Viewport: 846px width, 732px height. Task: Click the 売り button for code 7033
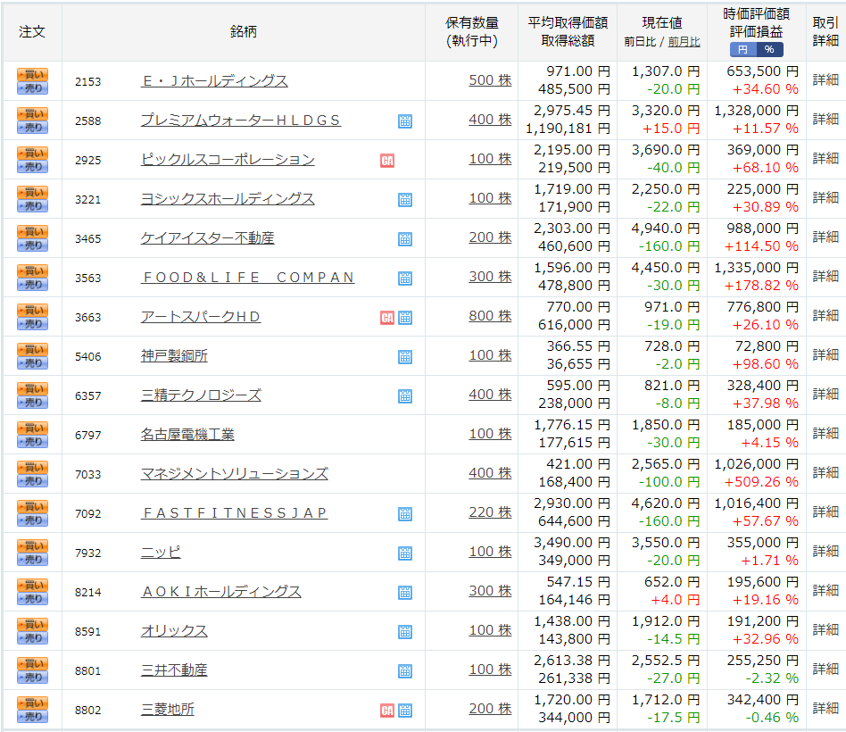[32, 481]
